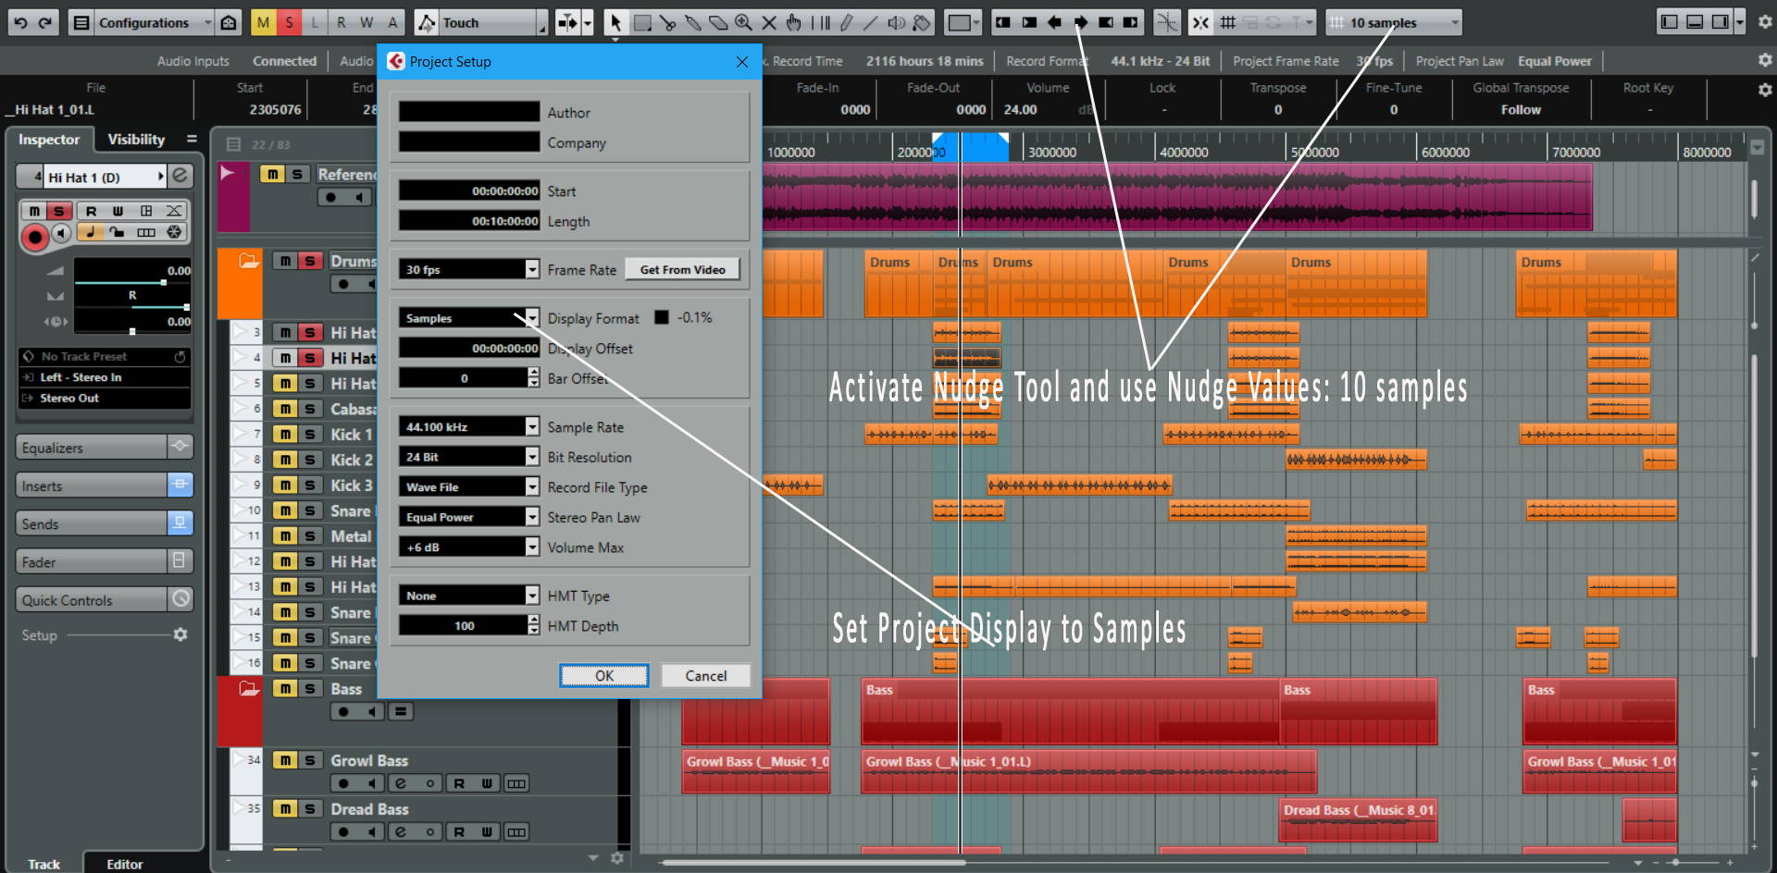
Task: Select the Glue tool
Action: [692, 22]
